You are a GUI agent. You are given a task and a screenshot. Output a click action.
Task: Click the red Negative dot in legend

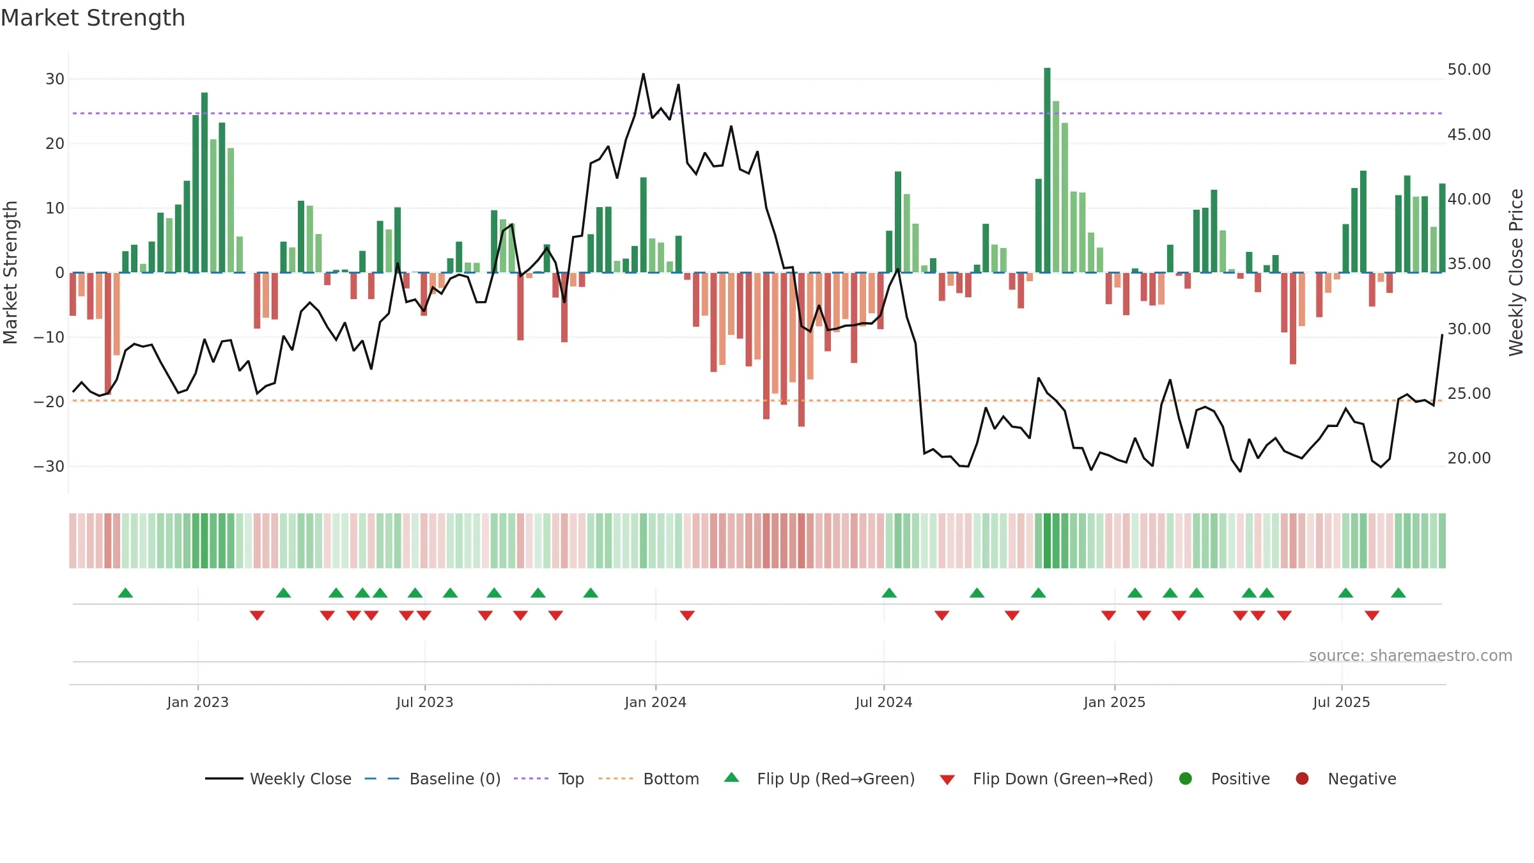1302,779
